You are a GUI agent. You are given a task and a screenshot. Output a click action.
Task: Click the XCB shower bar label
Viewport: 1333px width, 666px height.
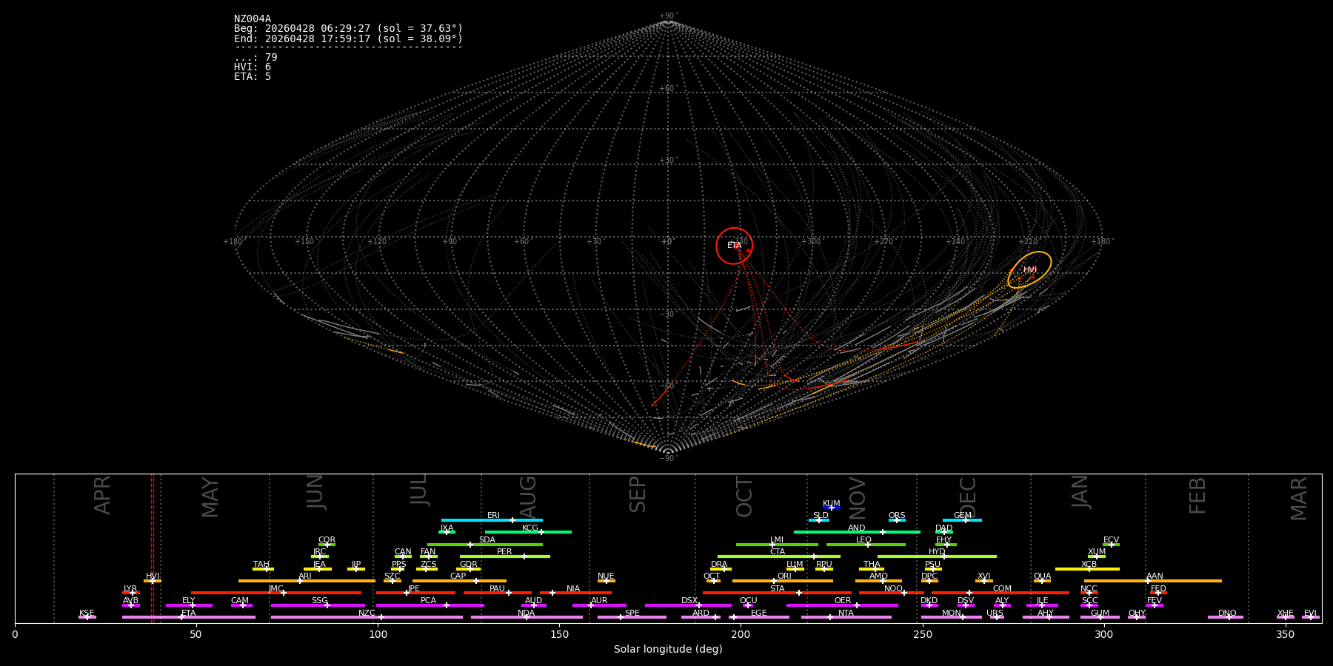(x=1089, y=565)
